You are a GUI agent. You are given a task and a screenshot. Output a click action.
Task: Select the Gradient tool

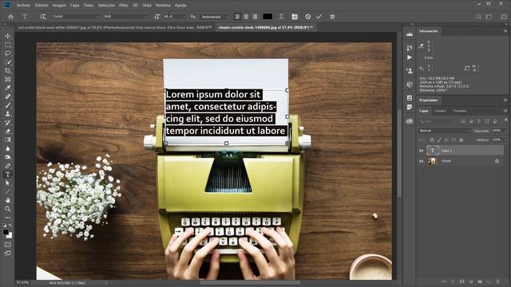pos(8,140)
